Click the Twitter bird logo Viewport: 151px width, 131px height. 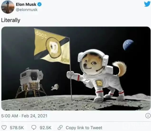click(x=147, y=4)
